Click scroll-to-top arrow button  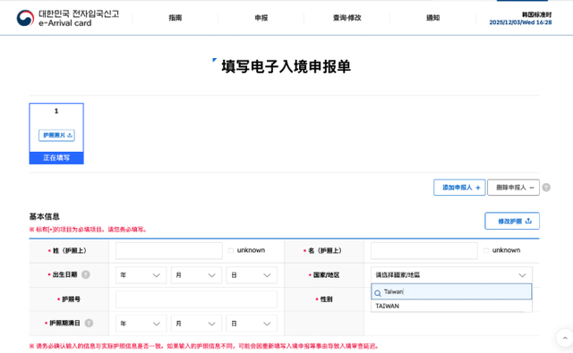565,338
